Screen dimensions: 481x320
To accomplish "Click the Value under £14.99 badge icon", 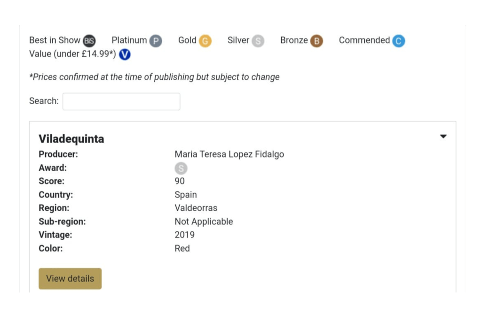I will [125, 54].
